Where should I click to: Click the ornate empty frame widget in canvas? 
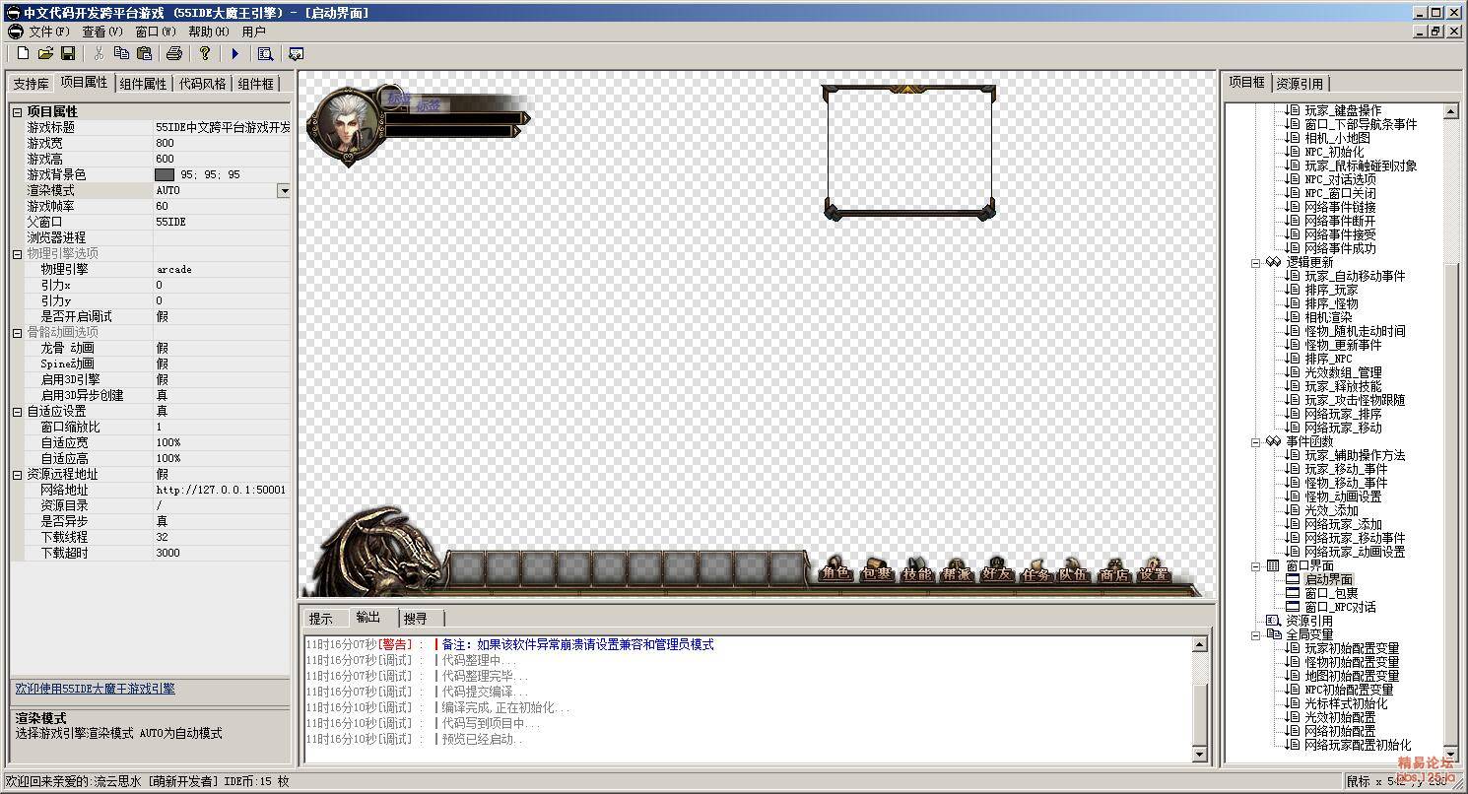[908, 153]
